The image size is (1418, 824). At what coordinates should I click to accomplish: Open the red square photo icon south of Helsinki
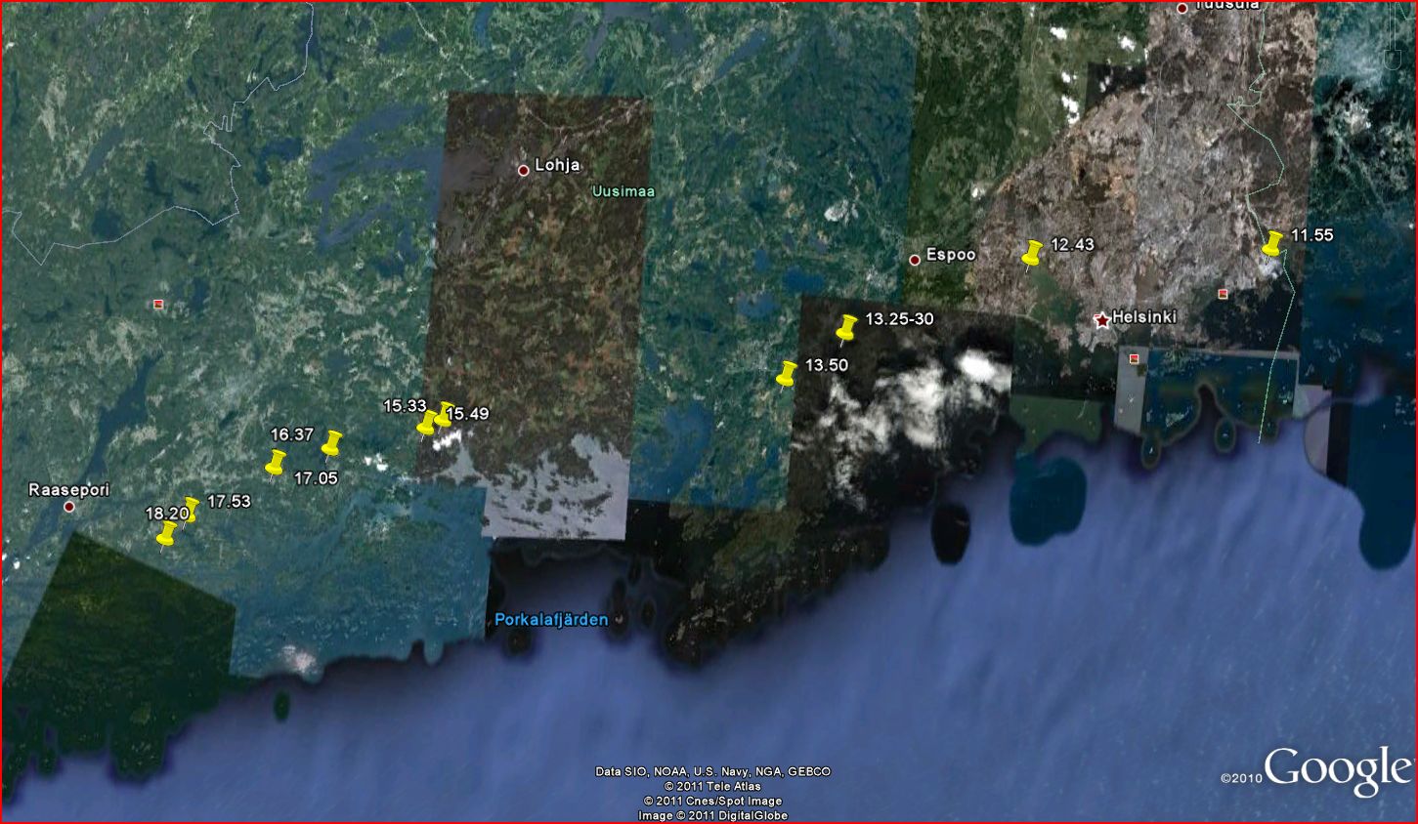(1135, 359)
